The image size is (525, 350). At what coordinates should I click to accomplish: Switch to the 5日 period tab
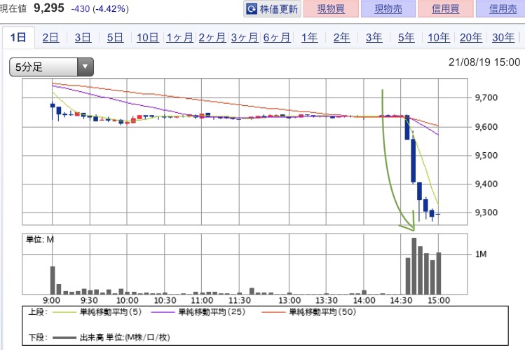[115, 37]
